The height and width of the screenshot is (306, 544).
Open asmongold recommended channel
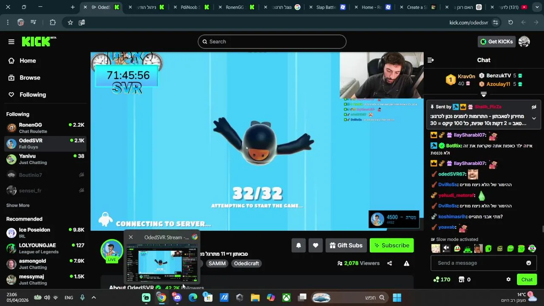(45, 264)
